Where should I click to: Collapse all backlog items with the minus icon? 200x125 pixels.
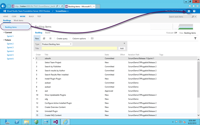(50, 38)
